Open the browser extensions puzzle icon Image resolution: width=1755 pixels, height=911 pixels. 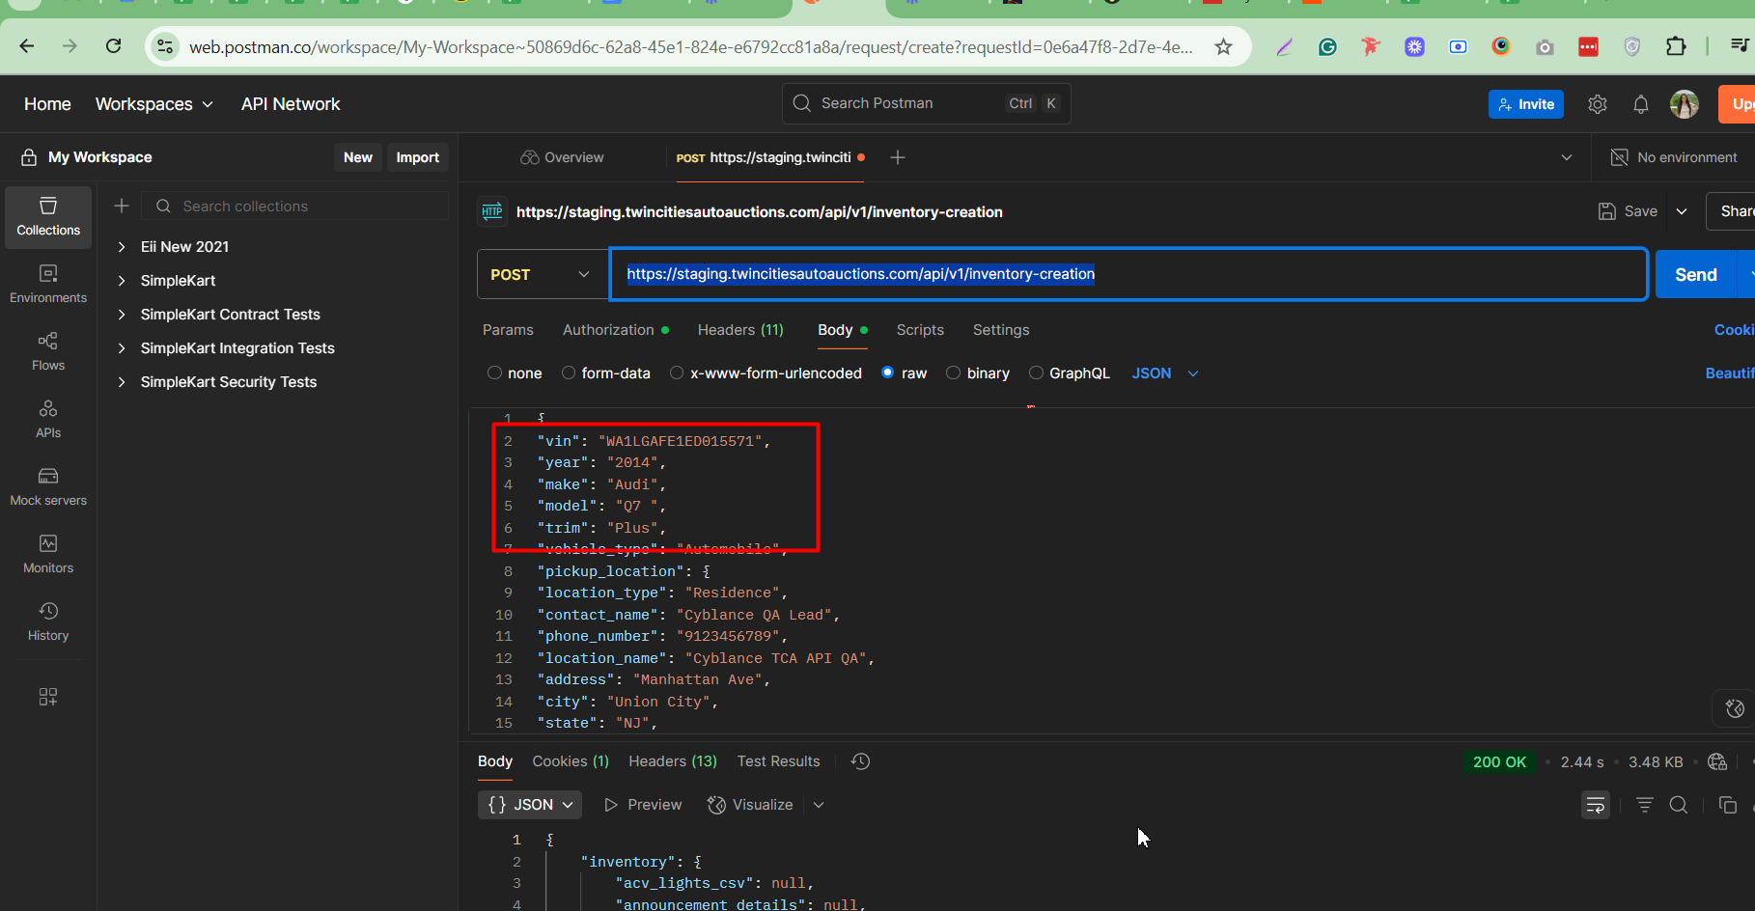coord(1676,46)
